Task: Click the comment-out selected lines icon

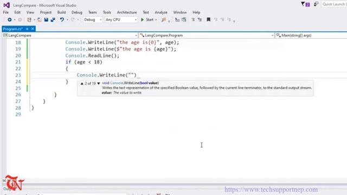Action: pyautogui.click(x=177, y=19)
